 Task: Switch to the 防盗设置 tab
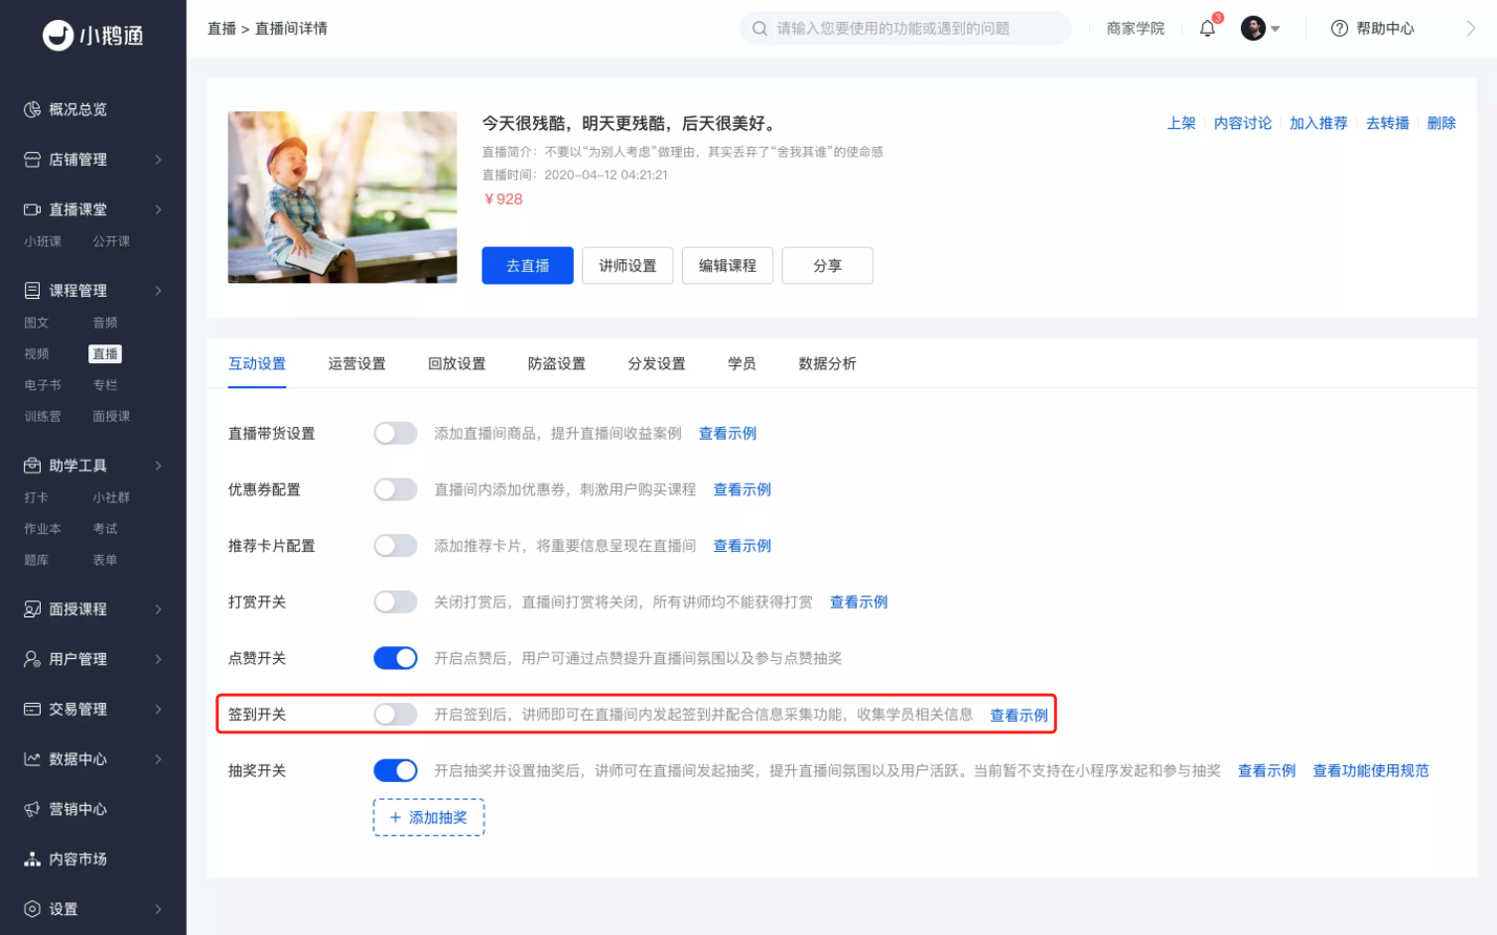tap(557, 364)
